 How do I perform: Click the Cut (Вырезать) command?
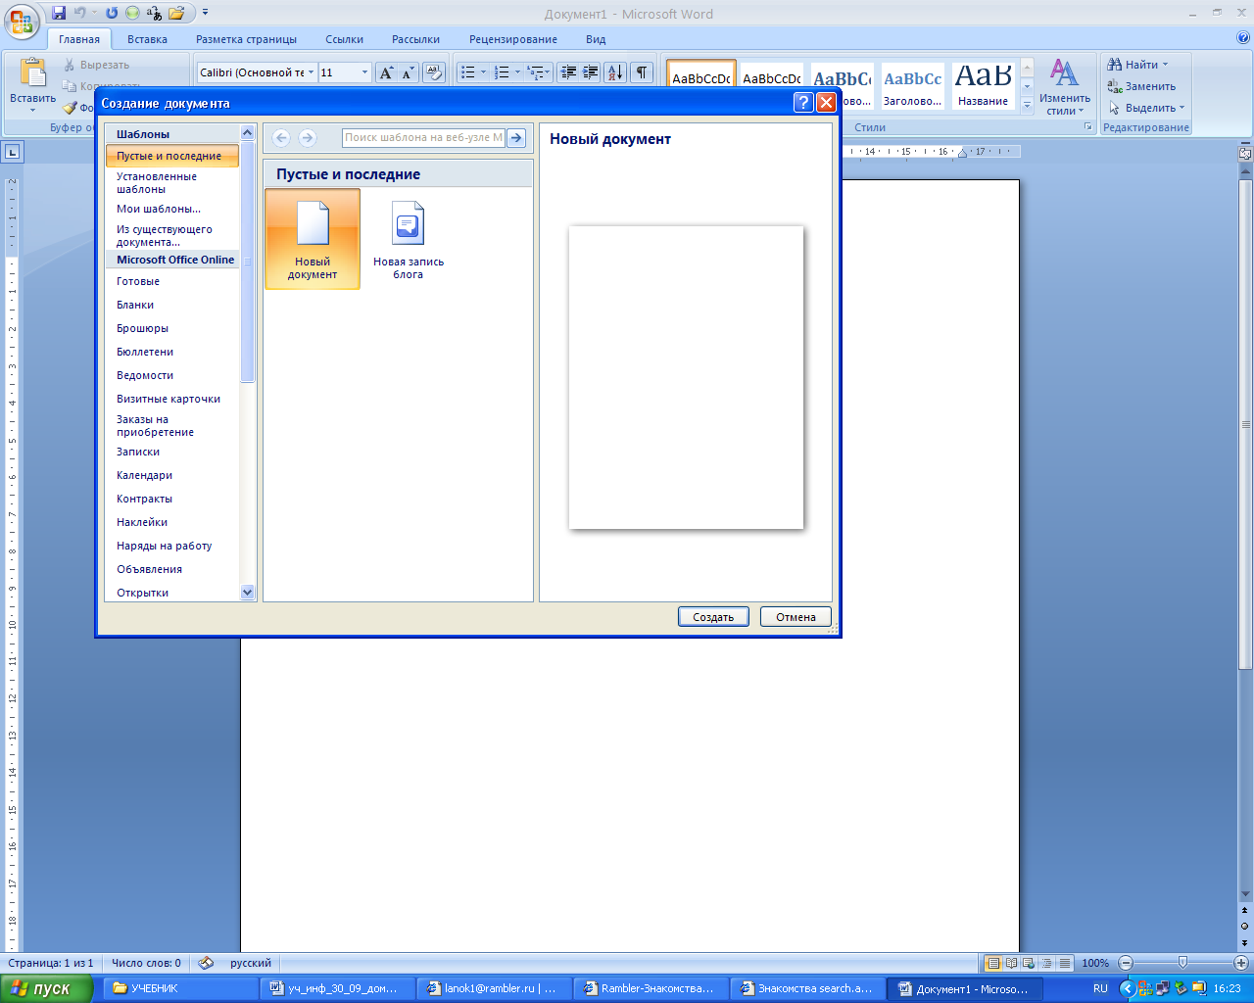96,65
